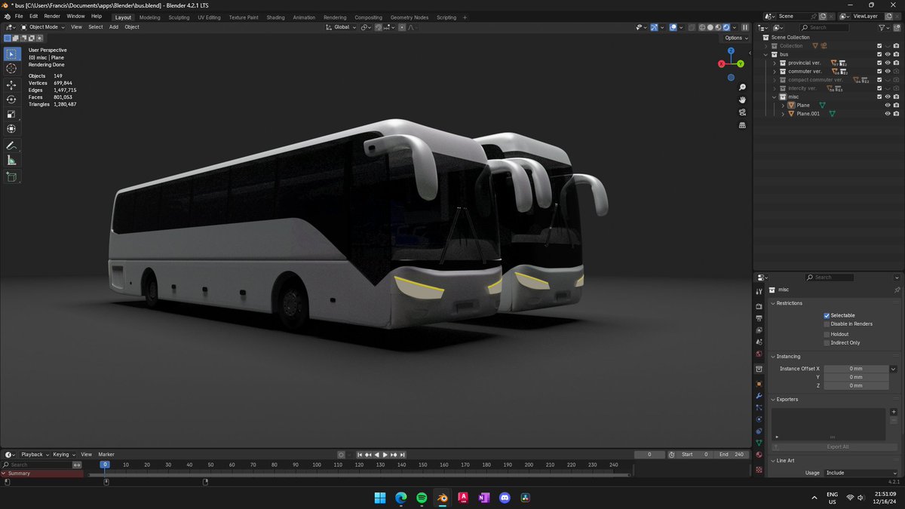Open the Edit menu
Viewport: 905px width, 509px height.
click(x=33, y=16)
